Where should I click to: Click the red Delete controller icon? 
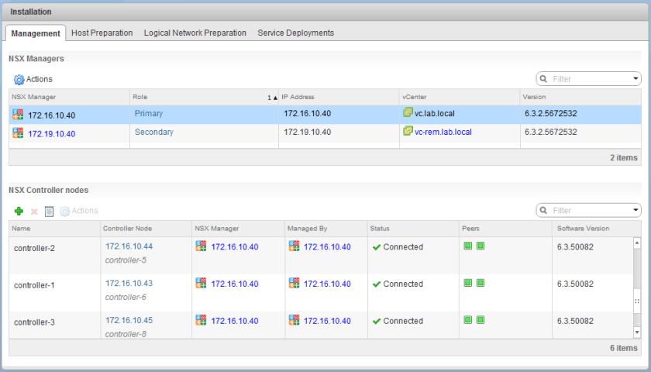(34, 211)
